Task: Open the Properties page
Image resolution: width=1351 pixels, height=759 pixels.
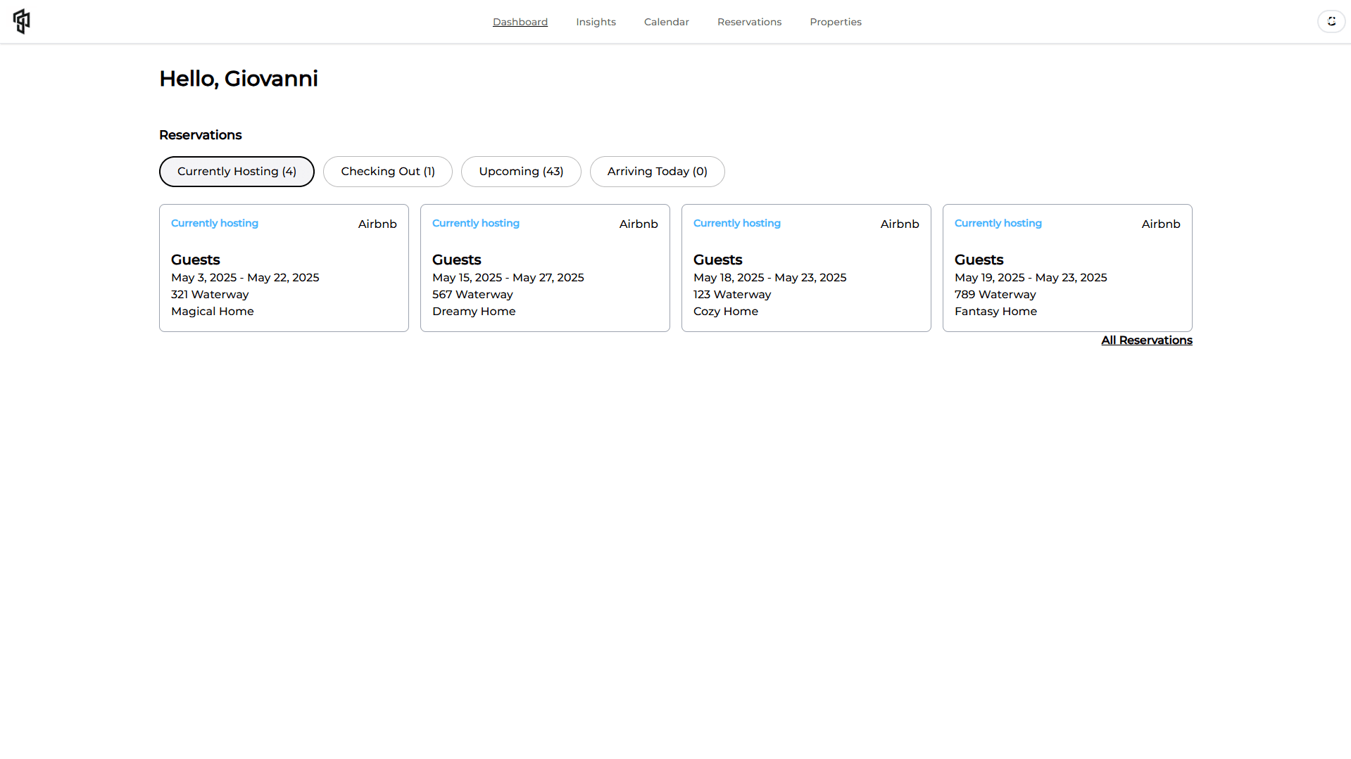Action: click(x=835, y=22)
